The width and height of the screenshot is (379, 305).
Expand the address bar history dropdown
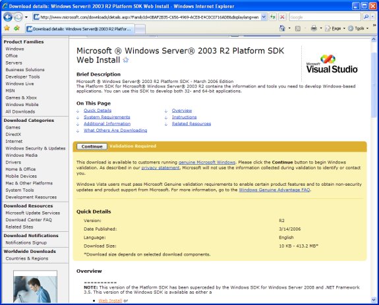(264, 17)
